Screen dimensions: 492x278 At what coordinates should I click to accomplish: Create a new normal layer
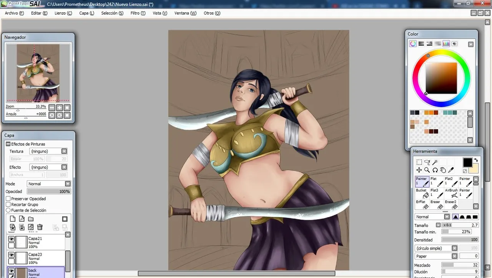click(x=12, y=219)
